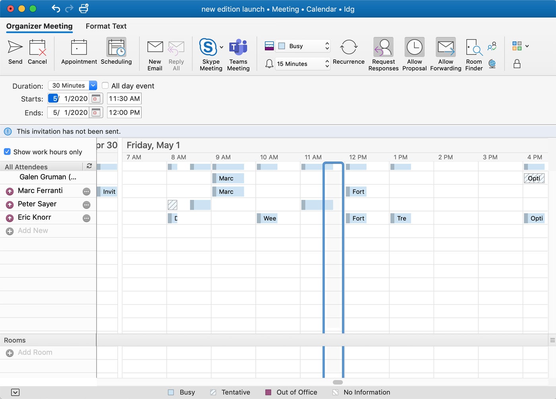Click the Ends date field
The image size is (556, 399).
point(69,113)
